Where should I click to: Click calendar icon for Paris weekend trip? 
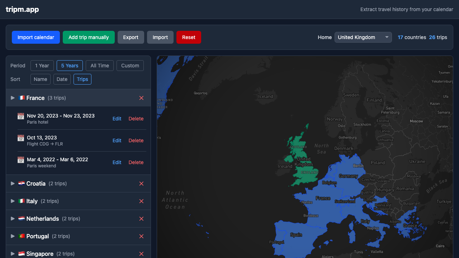pyautogui.click(x=21, y=160)
